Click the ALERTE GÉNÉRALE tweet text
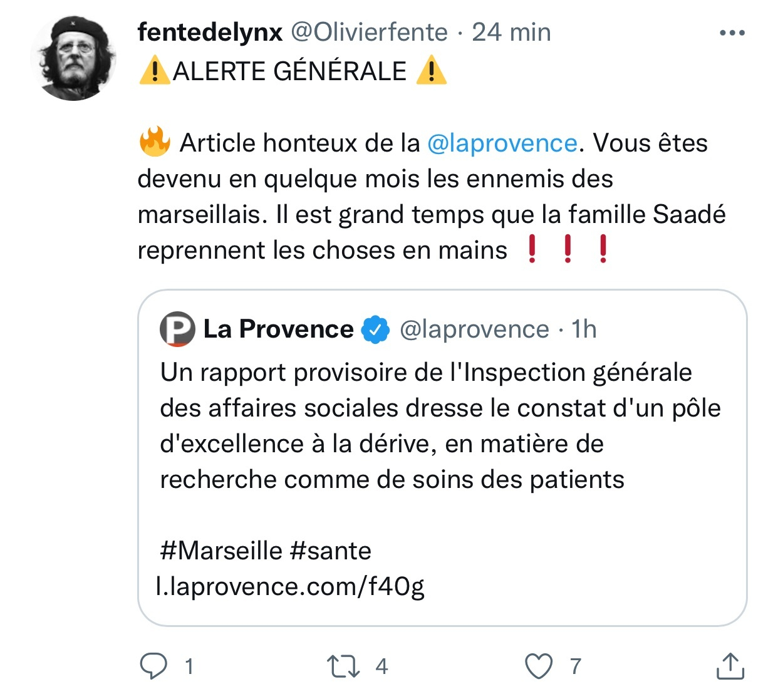 click(x=290, y=71)
